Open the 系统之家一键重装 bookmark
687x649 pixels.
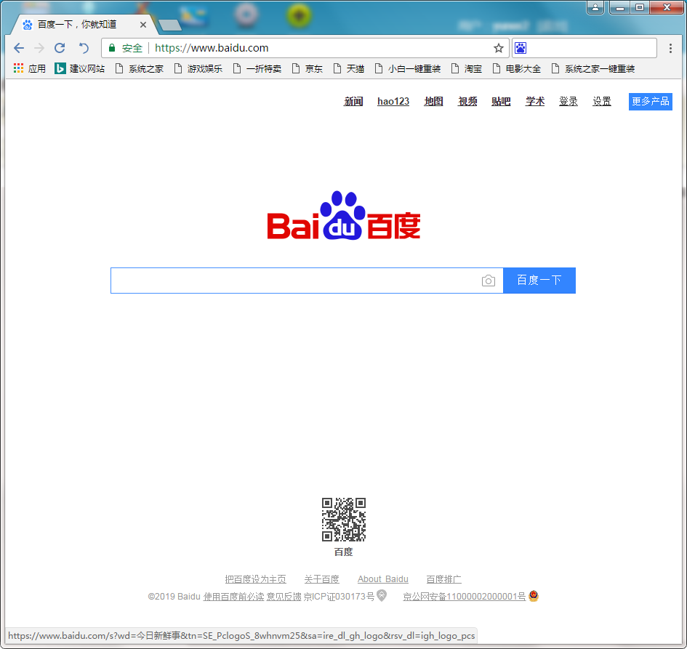pyautogui.click(x=593, y=68)
